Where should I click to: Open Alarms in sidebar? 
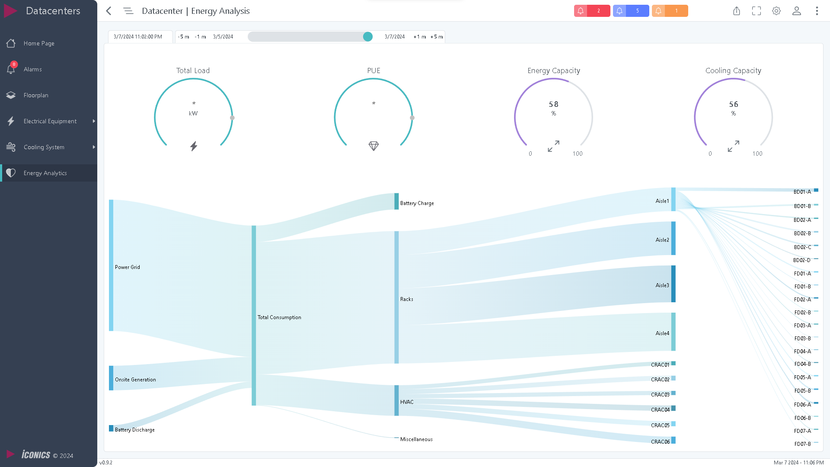point(33,69)
